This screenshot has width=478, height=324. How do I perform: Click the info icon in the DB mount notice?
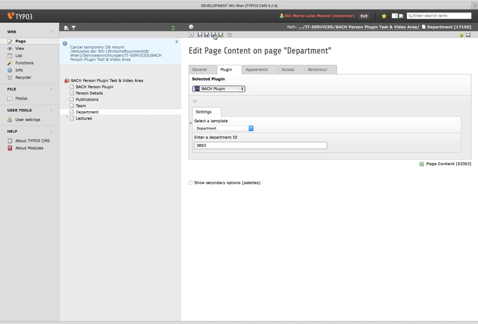coord(65,44)
